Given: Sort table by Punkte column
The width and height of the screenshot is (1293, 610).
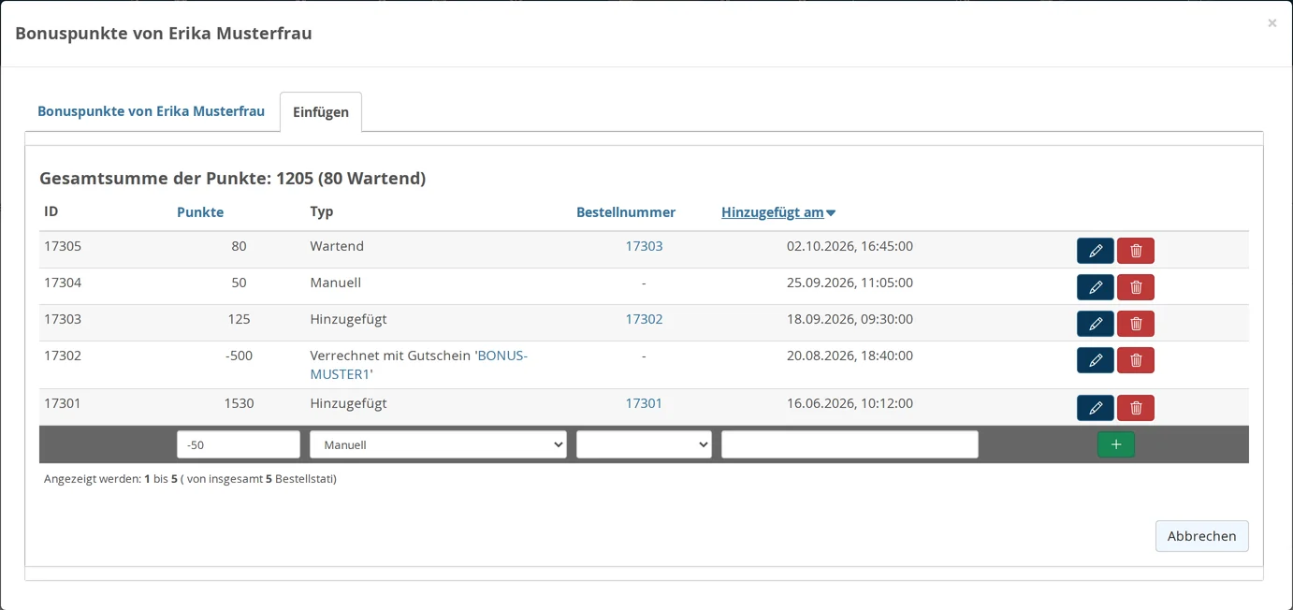Looking at the screenshot, I should click(200, 212).
